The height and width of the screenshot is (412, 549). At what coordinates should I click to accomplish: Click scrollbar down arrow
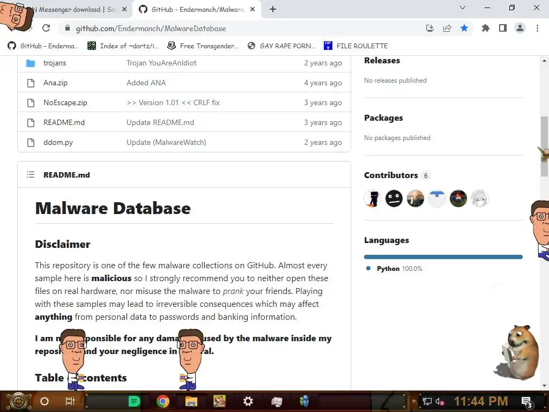[545, 386]
